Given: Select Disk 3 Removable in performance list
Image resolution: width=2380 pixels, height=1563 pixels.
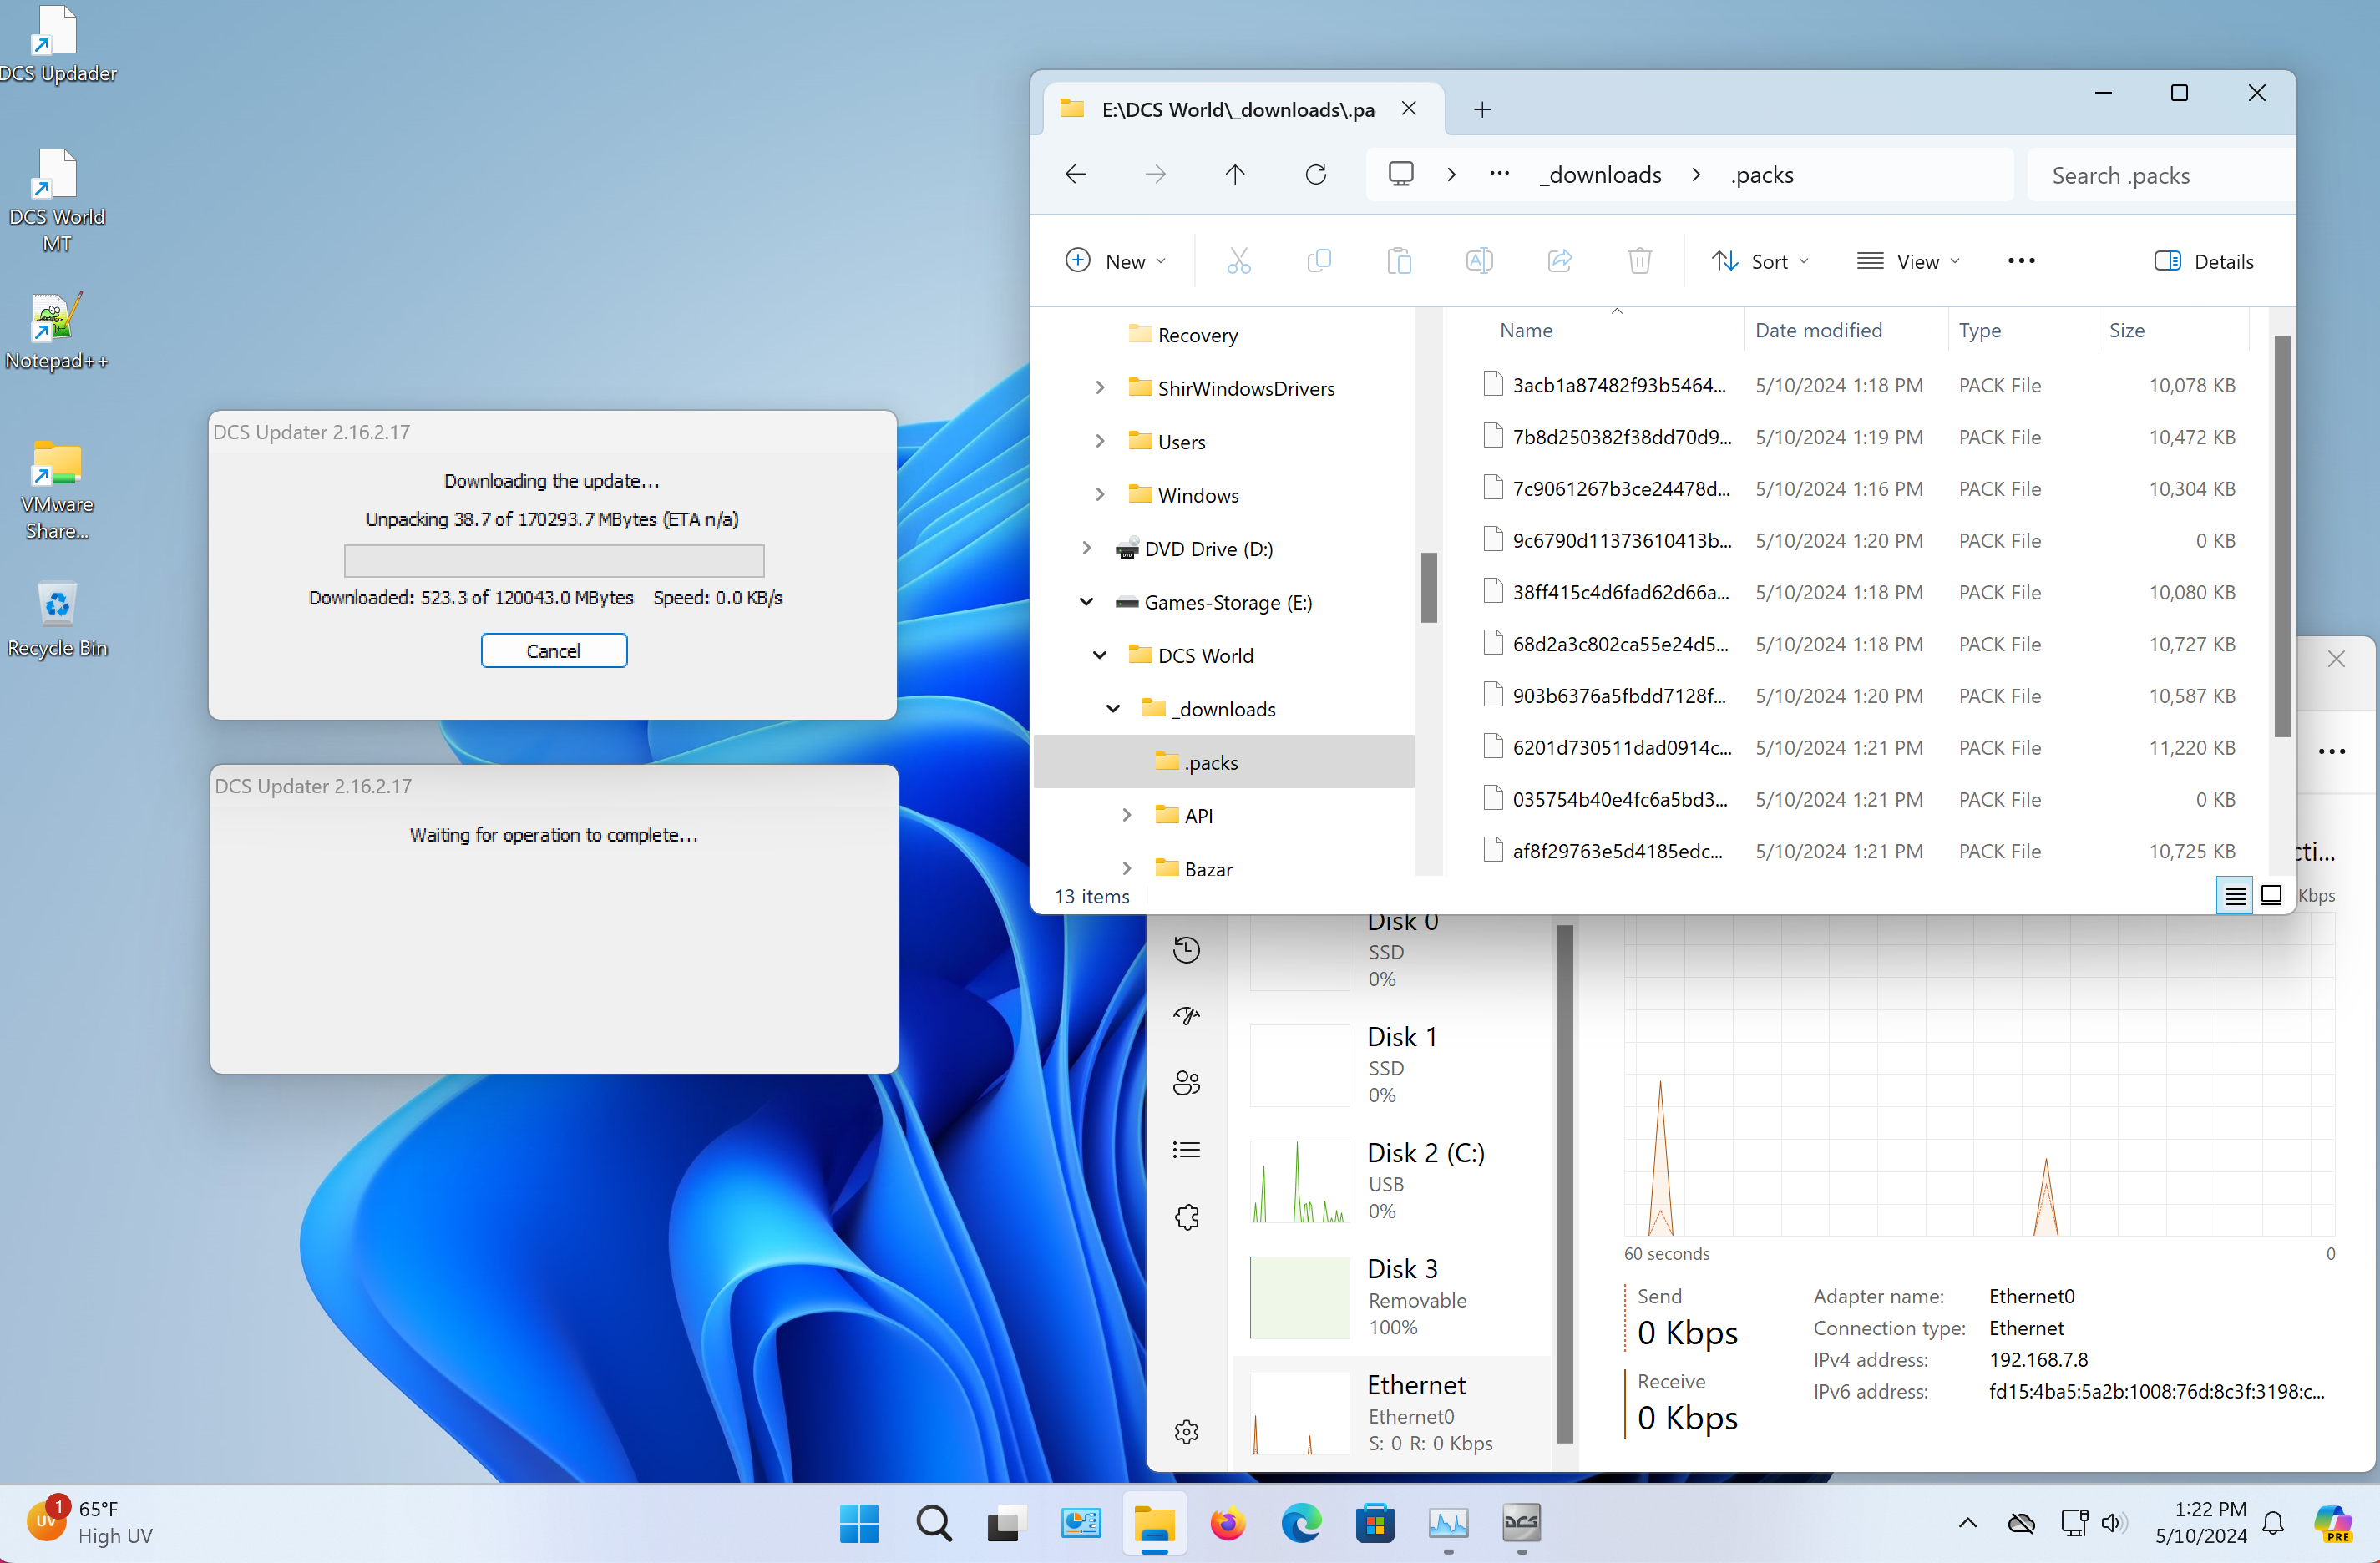Looking at the screenshot, I should pos(1394,1297).
